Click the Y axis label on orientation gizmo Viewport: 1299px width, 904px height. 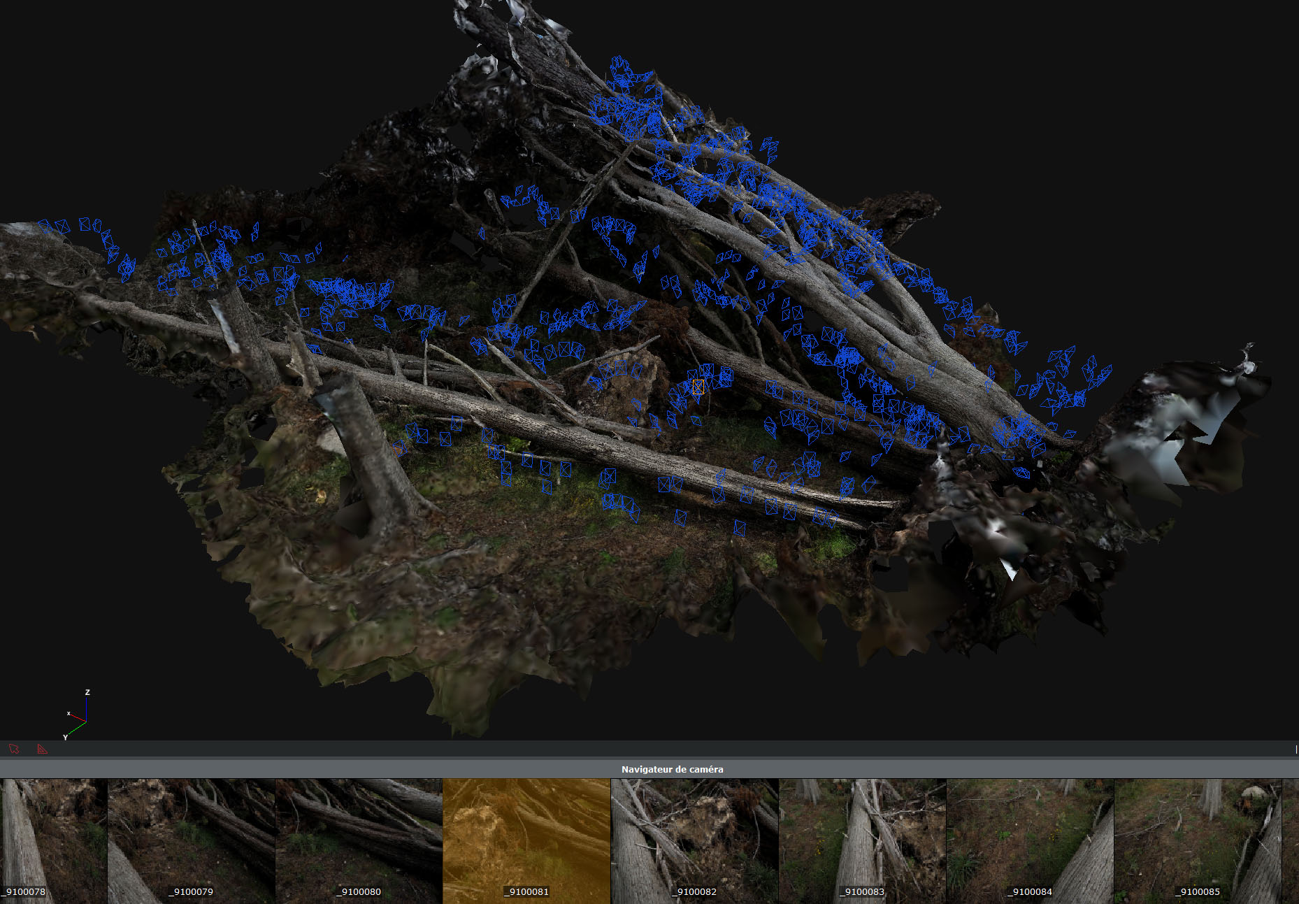coord(65,738)
